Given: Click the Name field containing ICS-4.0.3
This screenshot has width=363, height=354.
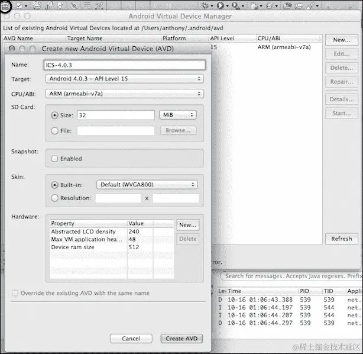Looking at the screenshot, I should click(x=125, y=65).
